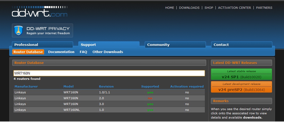This screenshot has height=122, width=284.
Task: Click the red 'no' supported value
Action: [150, 98]
